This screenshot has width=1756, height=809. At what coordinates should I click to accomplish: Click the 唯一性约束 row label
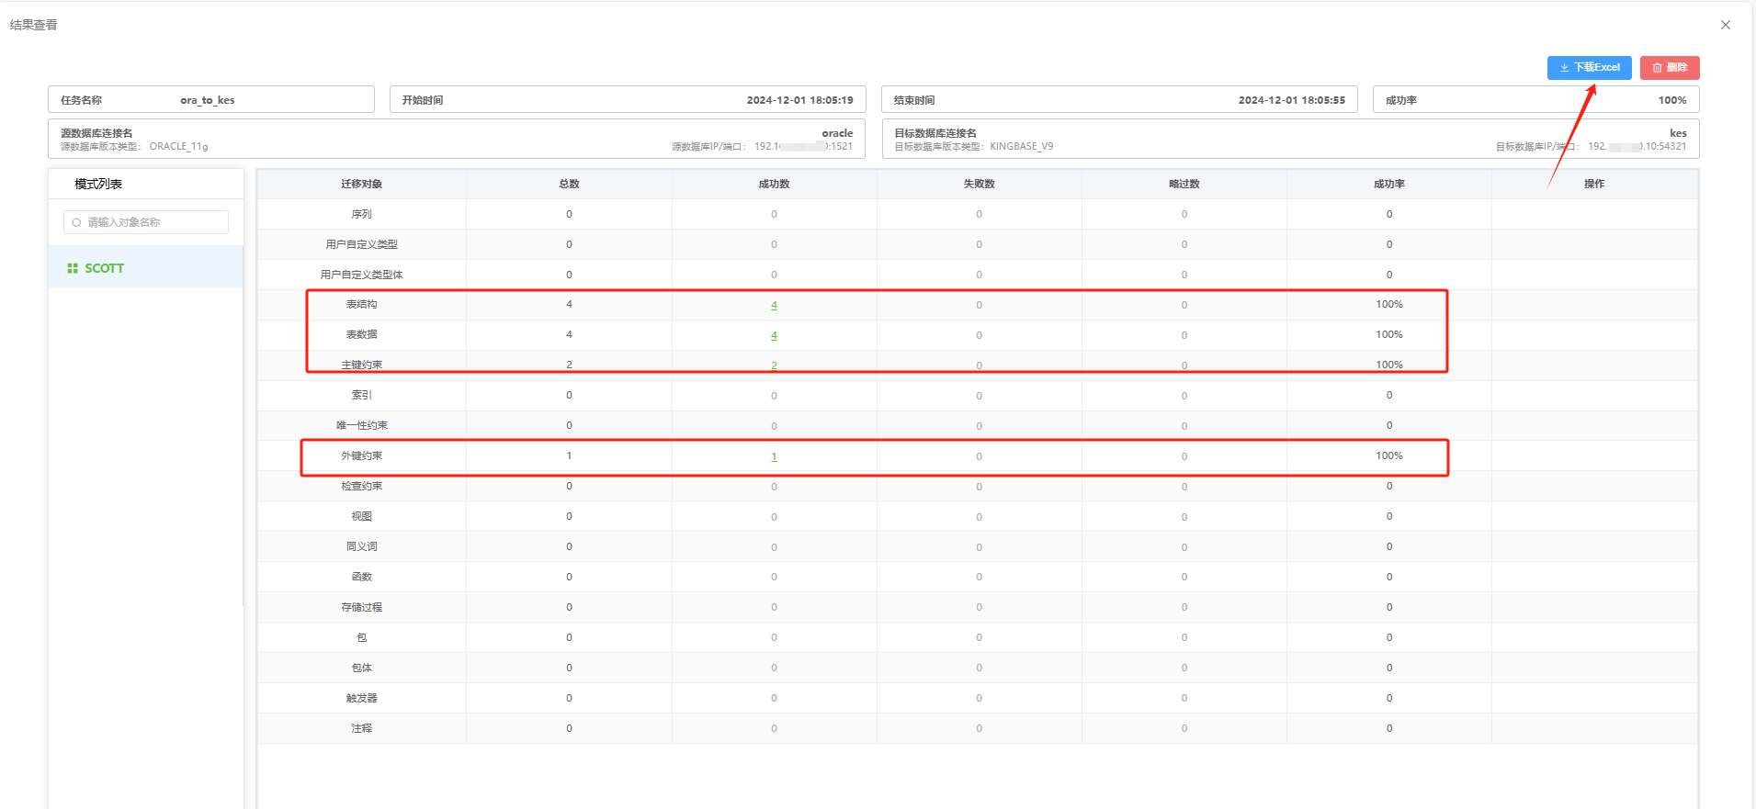(x=362, y=425)
